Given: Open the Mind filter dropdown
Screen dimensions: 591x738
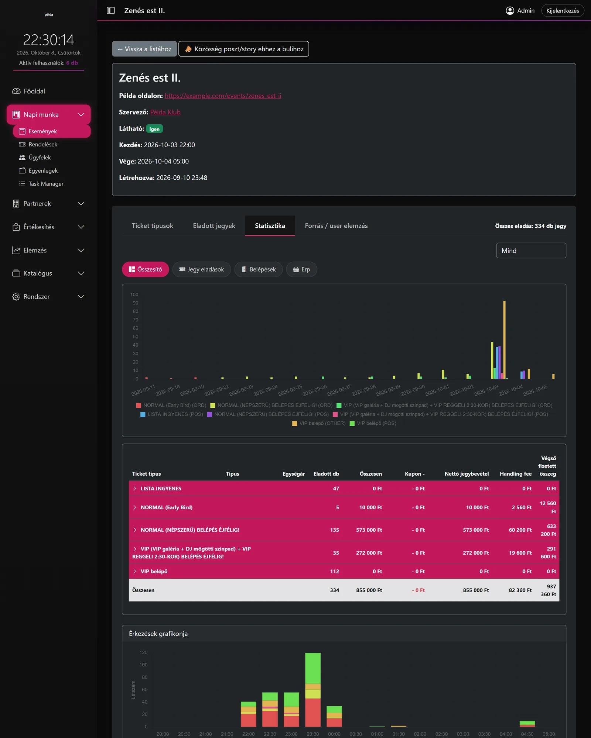Looking at the screenshot, I should pyautogui.click(x=531, y=251).
